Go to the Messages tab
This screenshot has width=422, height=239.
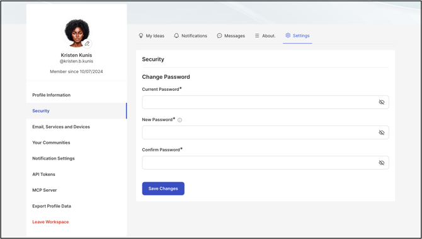click(x=231, y=35)
